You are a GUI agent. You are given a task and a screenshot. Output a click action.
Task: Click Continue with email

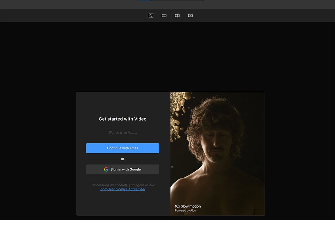pyautogui.click(x=123, y=148)
